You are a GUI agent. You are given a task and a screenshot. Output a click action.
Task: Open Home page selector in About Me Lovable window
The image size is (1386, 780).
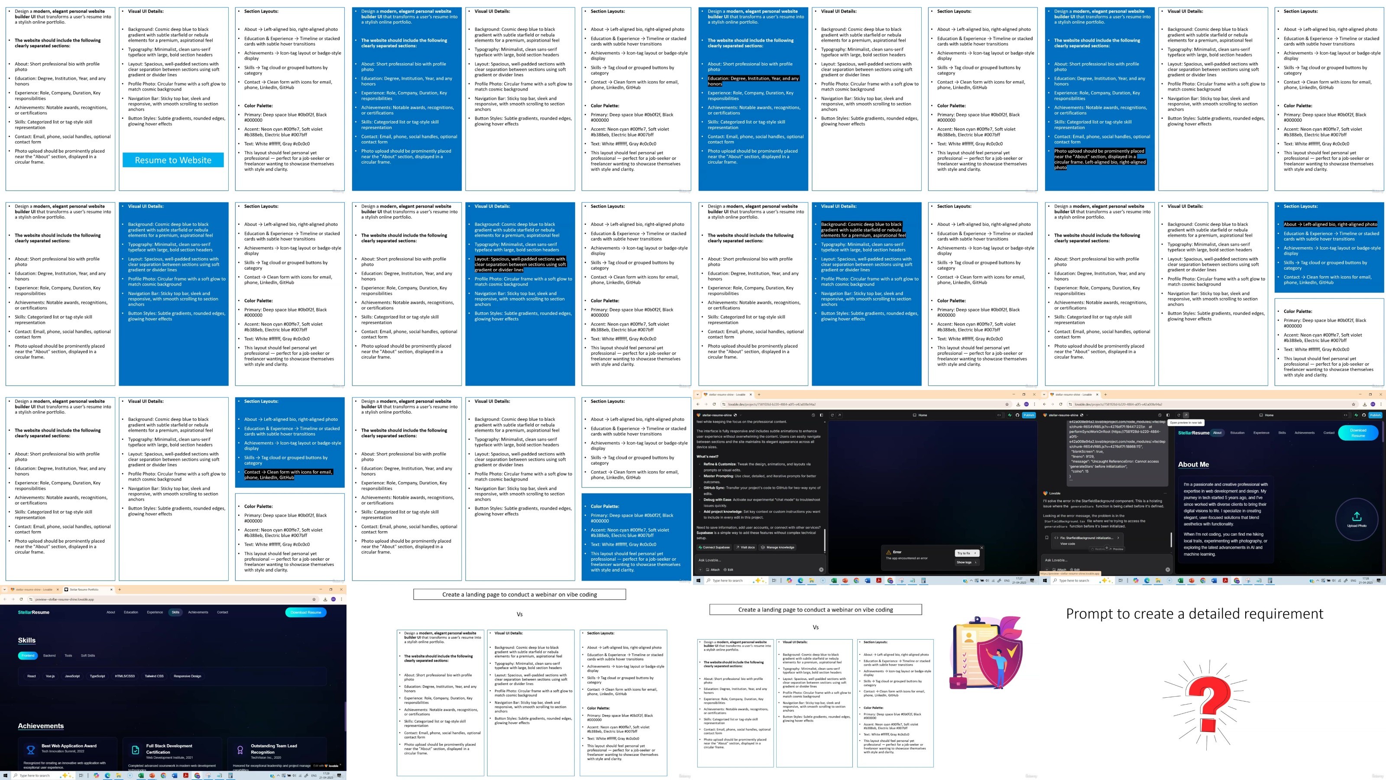coord(1267,415)
